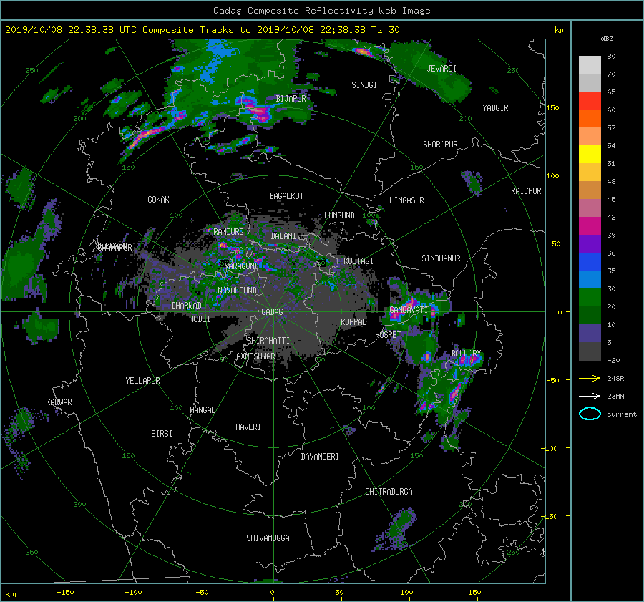Click the yellow 24SR arrow legend icon
The image size is (644, 602).
click(590, 378)
